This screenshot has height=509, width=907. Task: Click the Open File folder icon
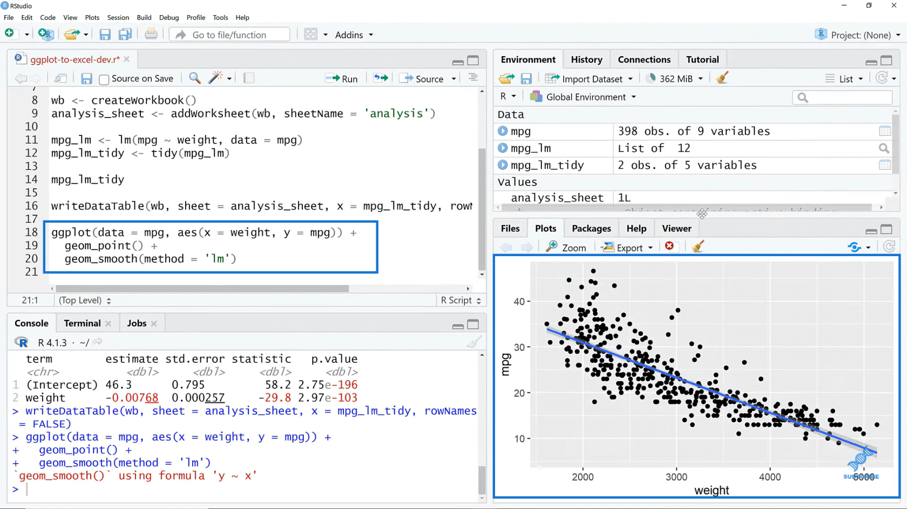71,35
